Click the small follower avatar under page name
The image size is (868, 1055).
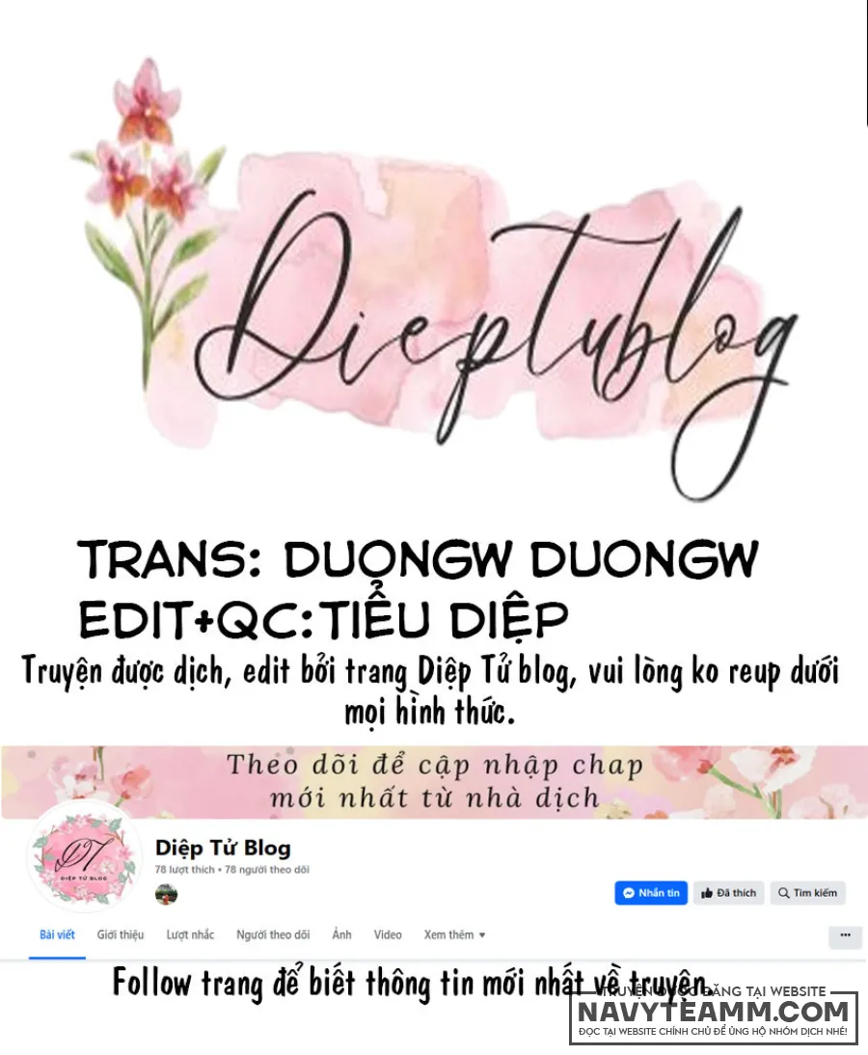[166, 895]
